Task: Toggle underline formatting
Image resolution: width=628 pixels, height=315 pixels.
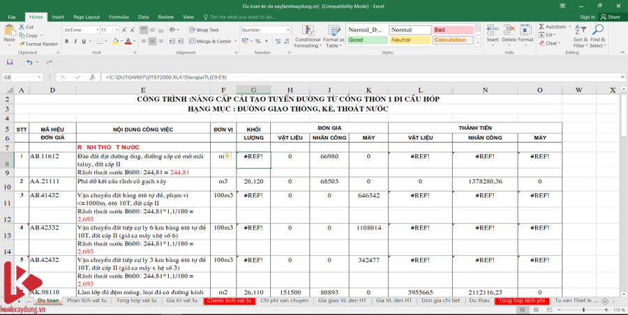Action: click(x=82, y=42)
